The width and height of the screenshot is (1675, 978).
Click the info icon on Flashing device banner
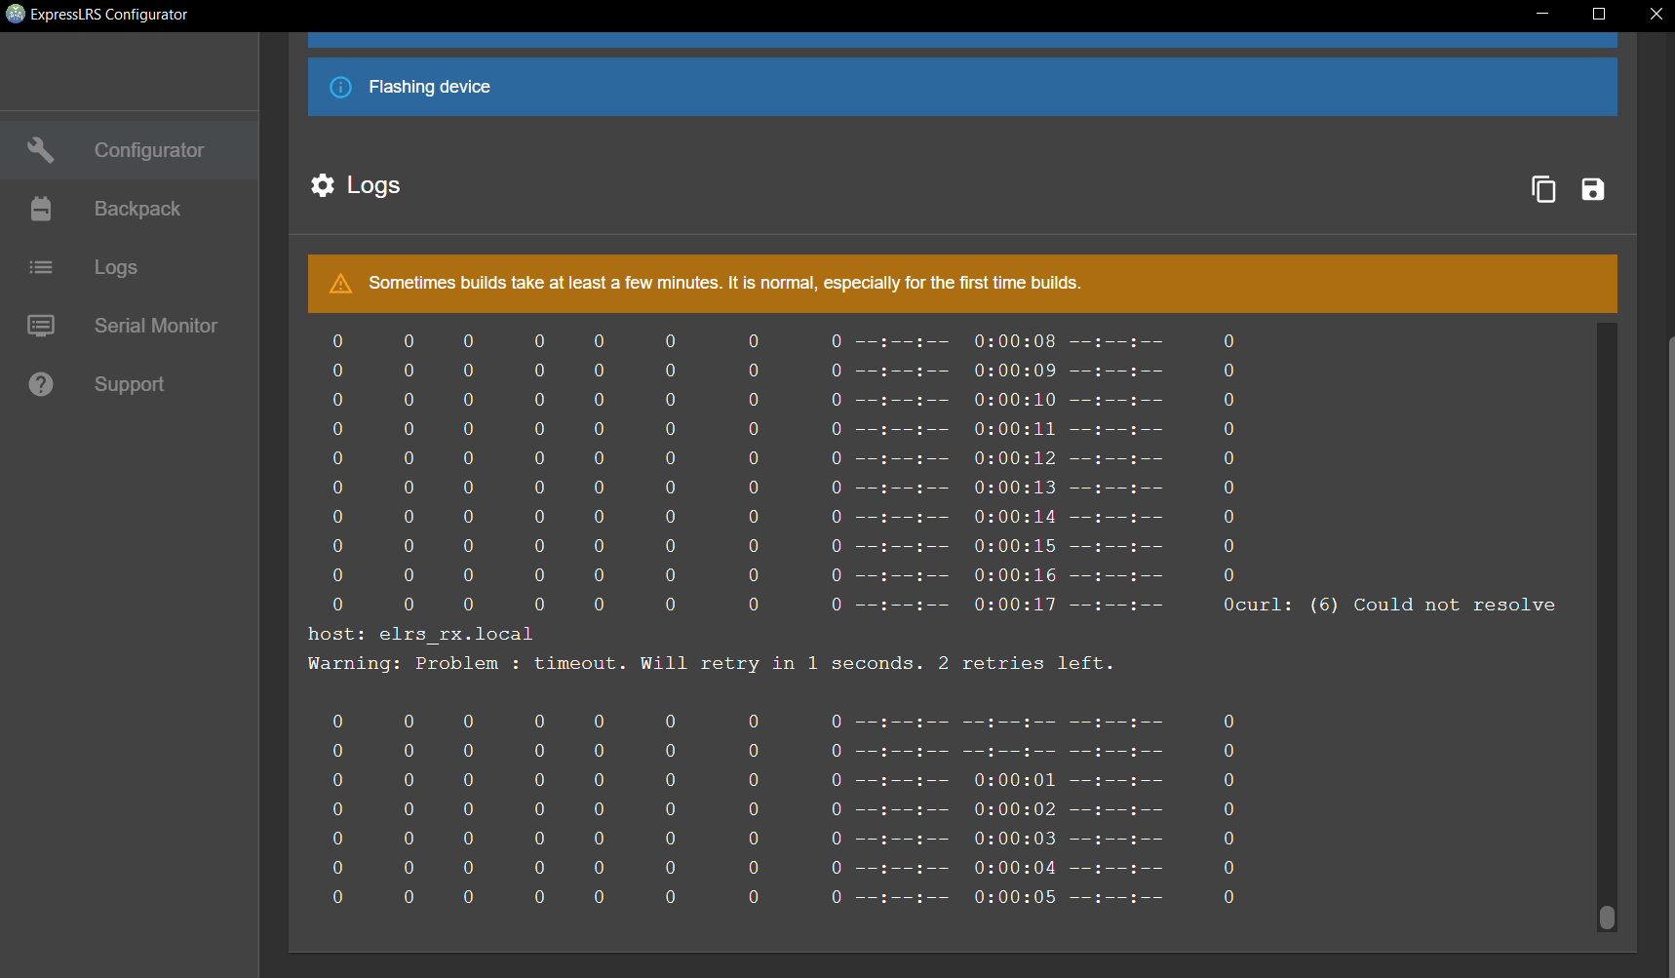(x=340, y=87)
